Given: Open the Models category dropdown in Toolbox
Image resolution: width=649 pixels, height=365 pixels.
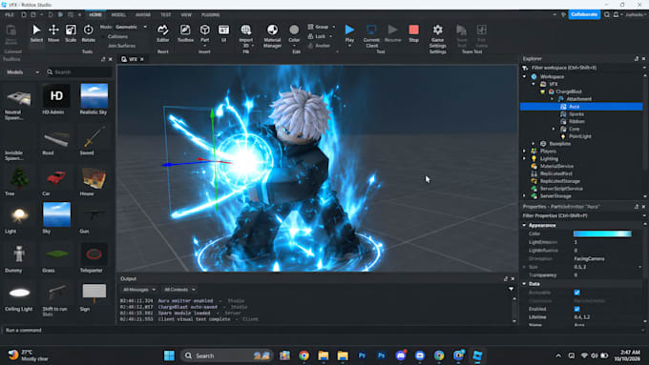Looking at the screenshot, I should tap(22, 71).
